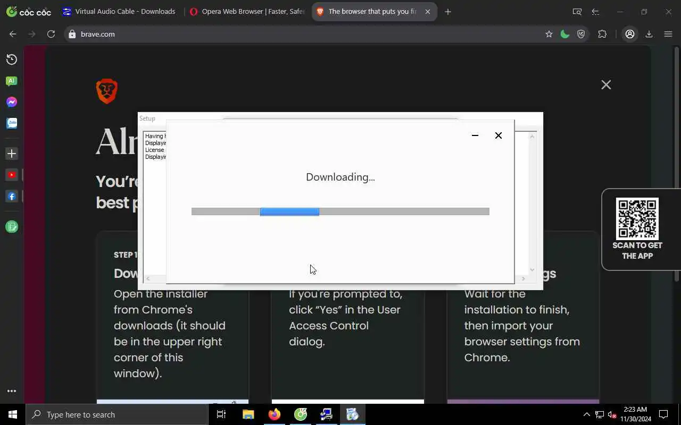The image size is (681, 425).
Task: Bookmark this page with the star icon
Action: click(x=549, y=34)
